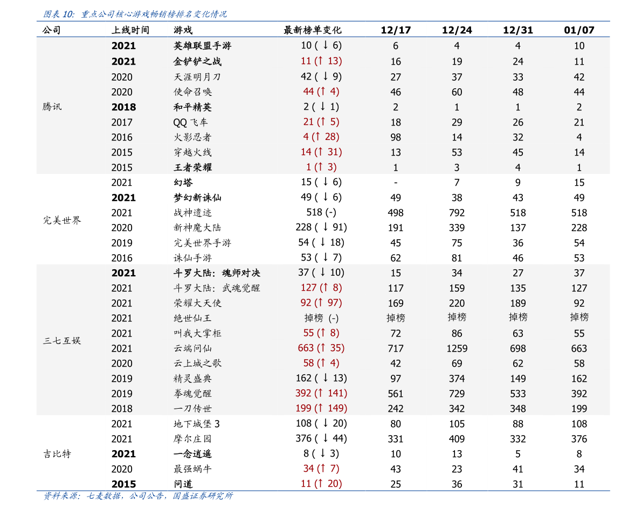Screen dimensions: 642x511
Task: Click the 吉比特 company label
Action: point(57,454)
